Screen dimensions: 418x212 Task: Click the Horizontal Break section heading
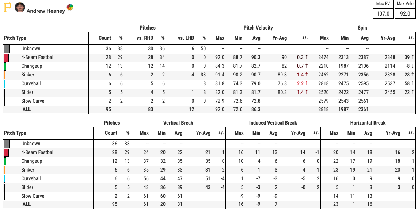point(368,123)
